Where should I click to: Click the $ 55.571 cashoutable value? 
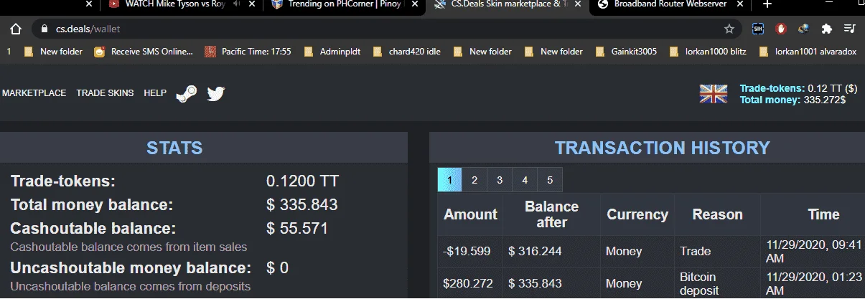click(296, 229)
